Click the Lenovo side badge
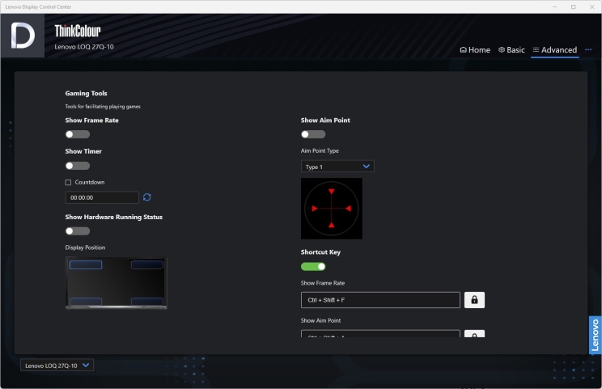This screenshot has height=389, width=602. (595, 335)
